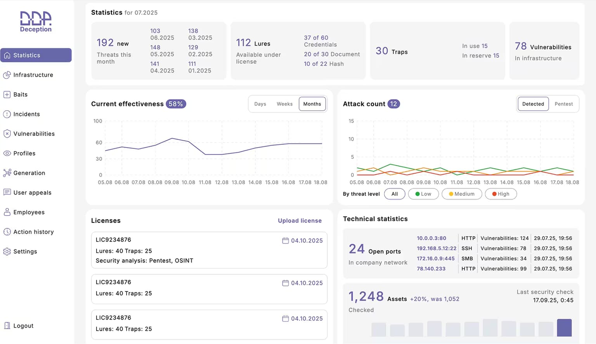Select All threat levels filter

395,194
